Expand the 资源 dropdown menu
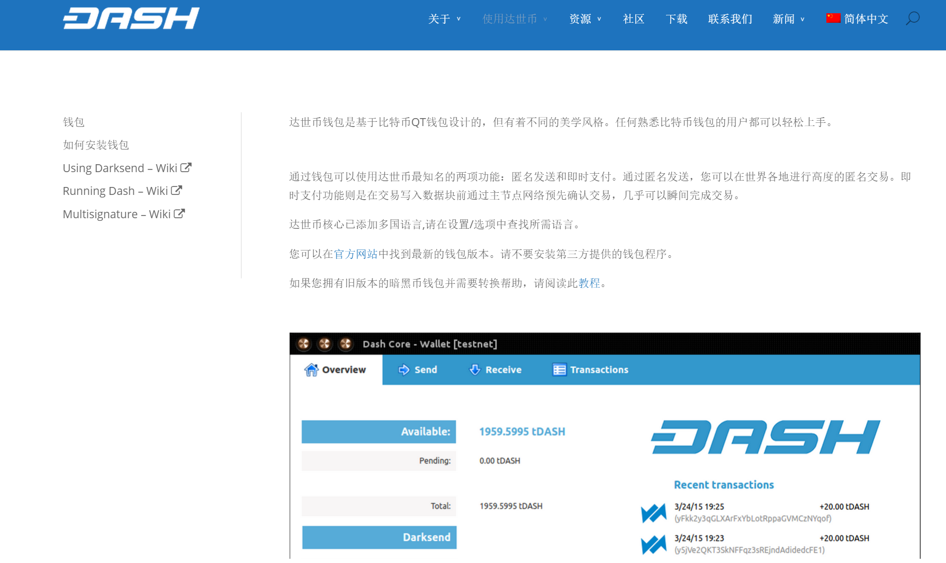 [x=585, y=19]
